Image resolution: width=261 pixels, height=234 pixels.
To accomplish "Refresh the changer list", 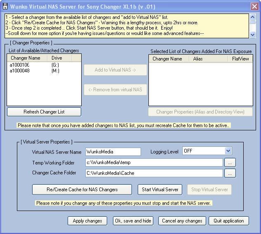I will [44, 112].
